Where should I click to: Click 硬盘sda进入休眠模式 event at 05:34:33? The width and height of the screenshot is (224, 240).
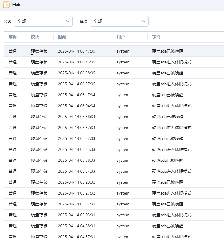tap(172, 171)
